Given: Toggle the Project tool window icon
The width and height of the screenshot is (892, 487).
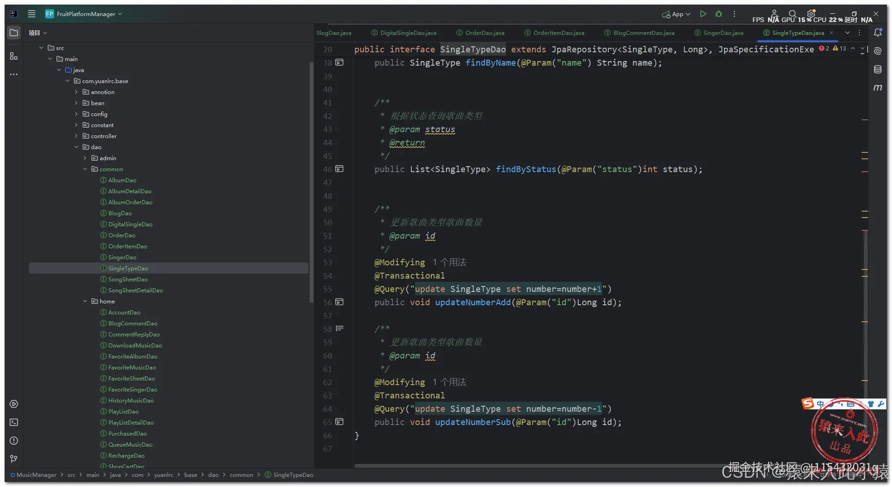Looking at the screenshot, I should point(14,33).
